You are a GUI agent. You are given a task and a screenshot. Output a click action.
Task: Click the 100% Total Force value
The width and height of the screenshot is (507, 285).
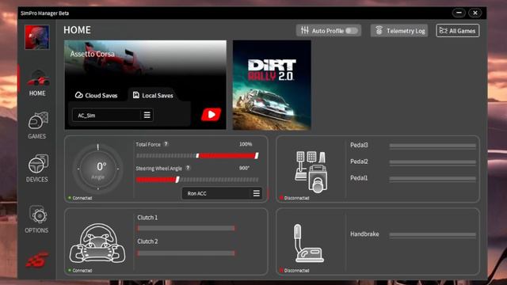pos(246,144)
